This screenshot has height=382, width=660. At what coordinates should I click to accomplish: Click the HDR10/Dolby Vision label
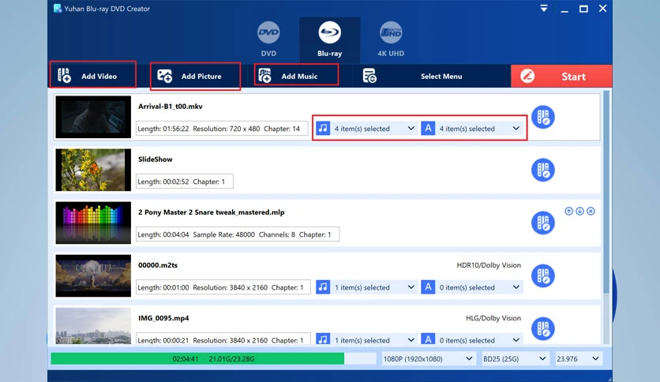tap(489, 265)
